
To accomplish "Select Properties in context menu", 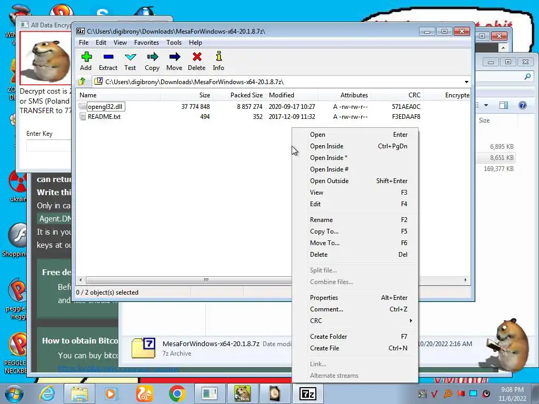I will pyautogui.click(x=355, y=298).
